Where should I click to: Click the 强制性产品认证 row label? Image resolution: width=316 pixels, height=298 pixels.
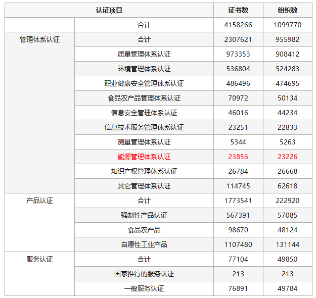click(x=144, y=215)
